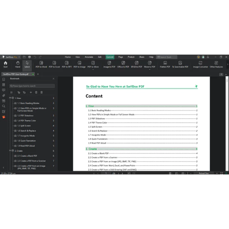Convert using PDF to PPT
Screen dimensions: 229x229
tap(67, 64)
